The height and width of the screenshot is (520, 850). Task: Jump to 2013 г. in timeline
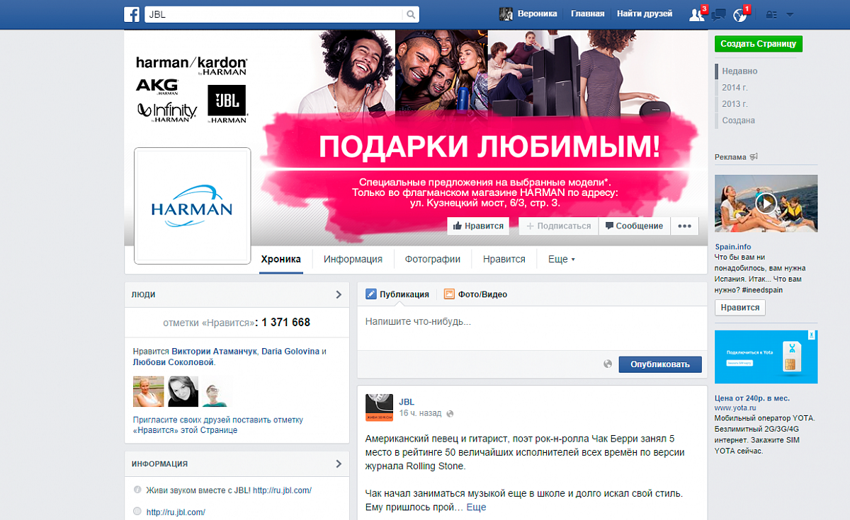point(735,104)
